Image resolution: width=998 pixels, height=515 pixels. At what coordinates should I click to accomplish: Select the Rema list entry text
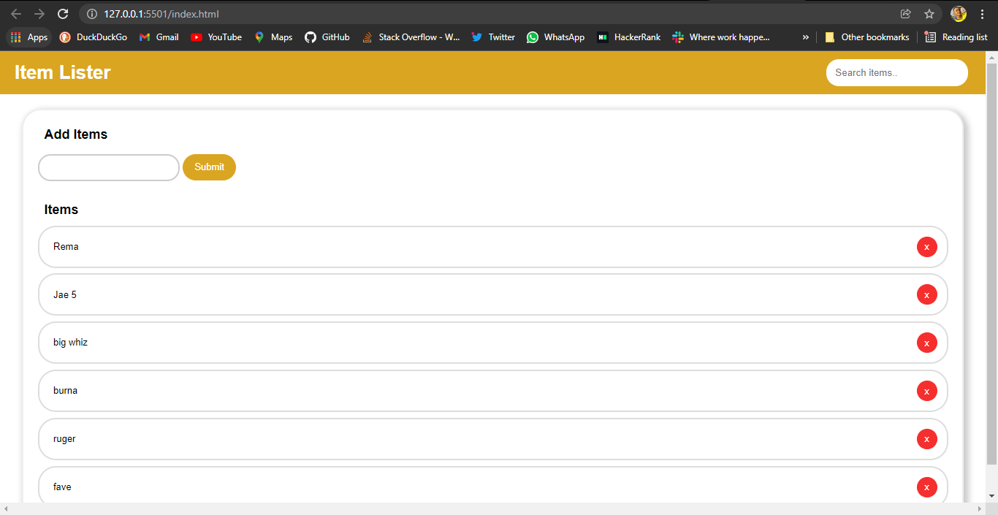[66, 247]
